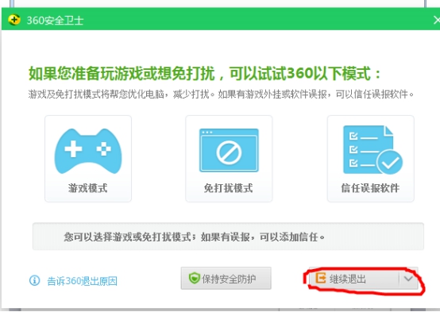
Task: Close the 360安全卫士 dialog
Action: [x=436, y=20]
